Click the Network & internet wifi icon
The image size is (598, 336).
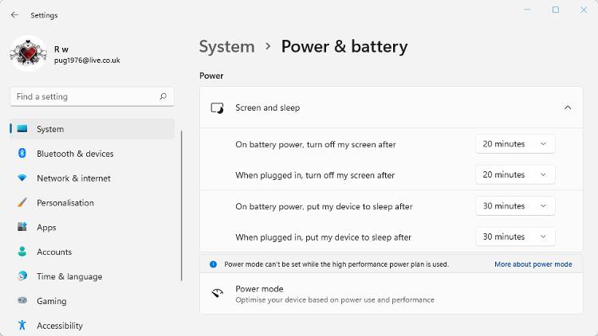(22, 178)
